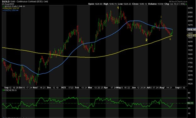Select the 50.11 RSI value tag
This screenshot has width=196, height=118.
click(x=190, y=103)
